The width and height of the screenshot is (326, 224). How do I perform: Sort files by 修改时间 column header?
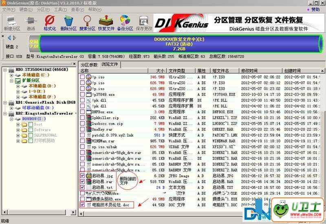point(260,71)
